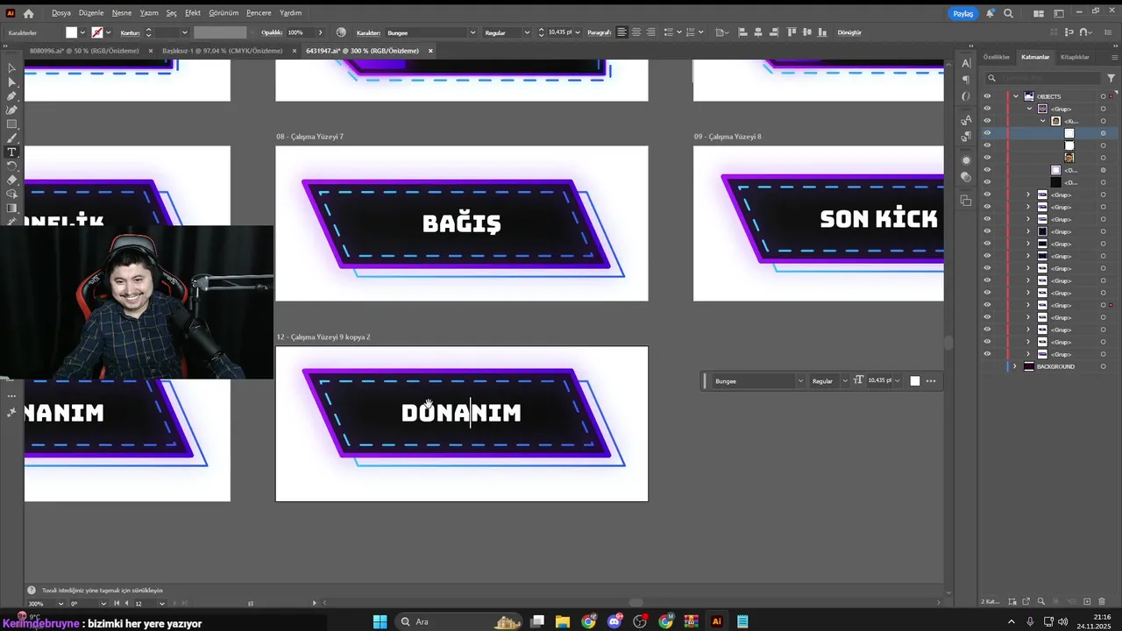Open the artboard number dropdown in status bar
Viewport: 1122px width, 631px height.
pos(161,604)
